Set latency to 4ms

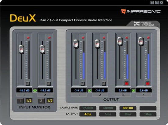88,114
